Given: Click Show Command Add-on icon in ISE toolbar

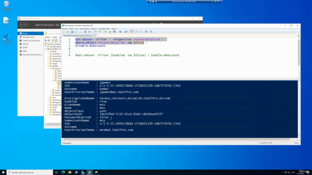Looking at the screenshot, I should click(x=151, y=32).
